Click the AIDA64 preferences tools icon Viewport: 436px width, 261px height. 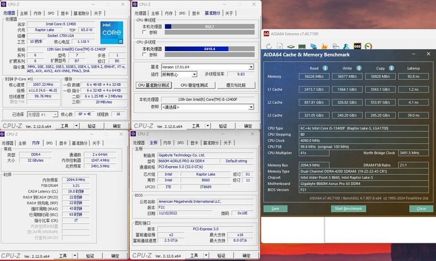tap(336, 46)
